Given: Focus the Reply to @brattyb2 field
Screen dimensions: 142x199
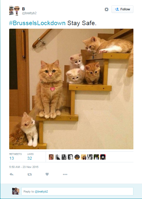Looking at the screenshot, I should click(77, 191).
